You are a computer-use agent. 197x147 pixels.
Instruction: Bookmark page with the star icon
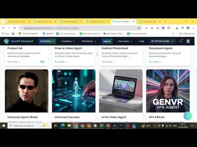click(139, 28)
